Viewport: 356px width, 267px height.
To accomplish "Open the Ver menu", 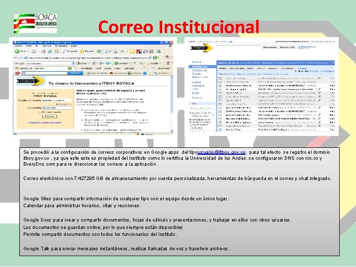I will pos(37,46).
